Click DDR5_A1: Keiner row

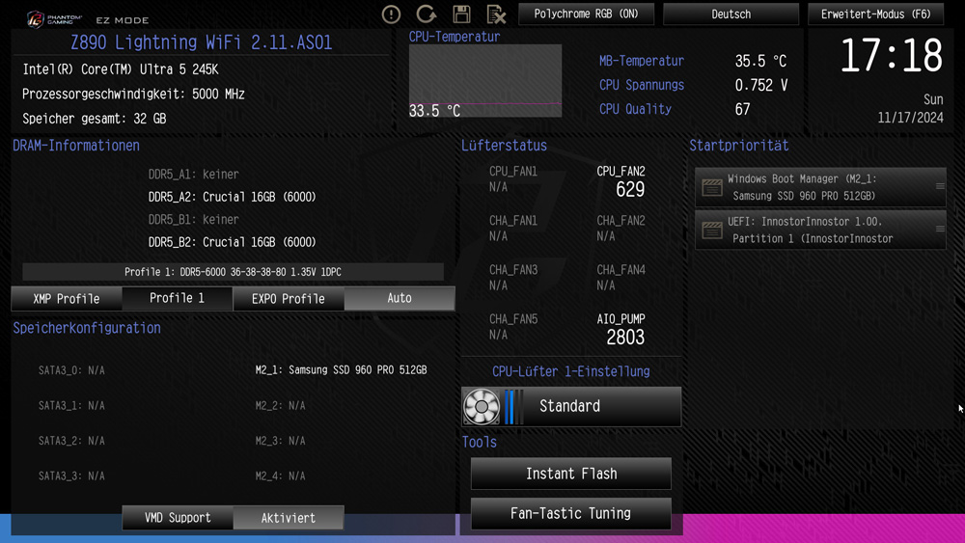193,174
